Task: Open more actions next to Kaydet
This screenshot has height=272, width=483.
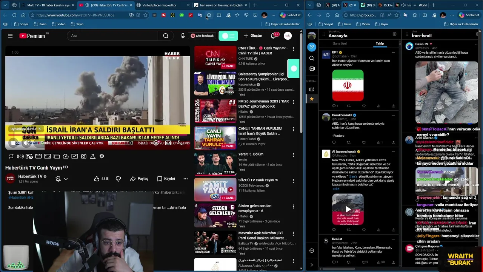Action: click(x=186, y=179)
